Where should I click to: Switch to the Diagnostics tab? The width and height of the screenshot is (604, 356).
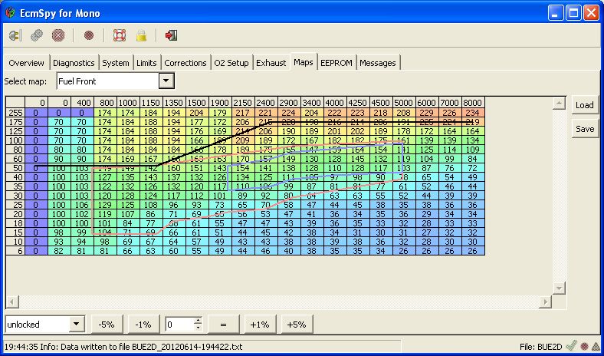click(x=74, y=63)
